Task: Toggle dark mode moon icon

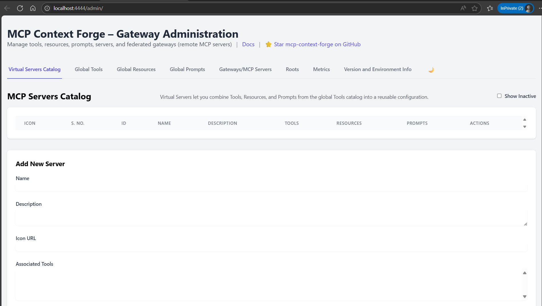Action: 431,70
